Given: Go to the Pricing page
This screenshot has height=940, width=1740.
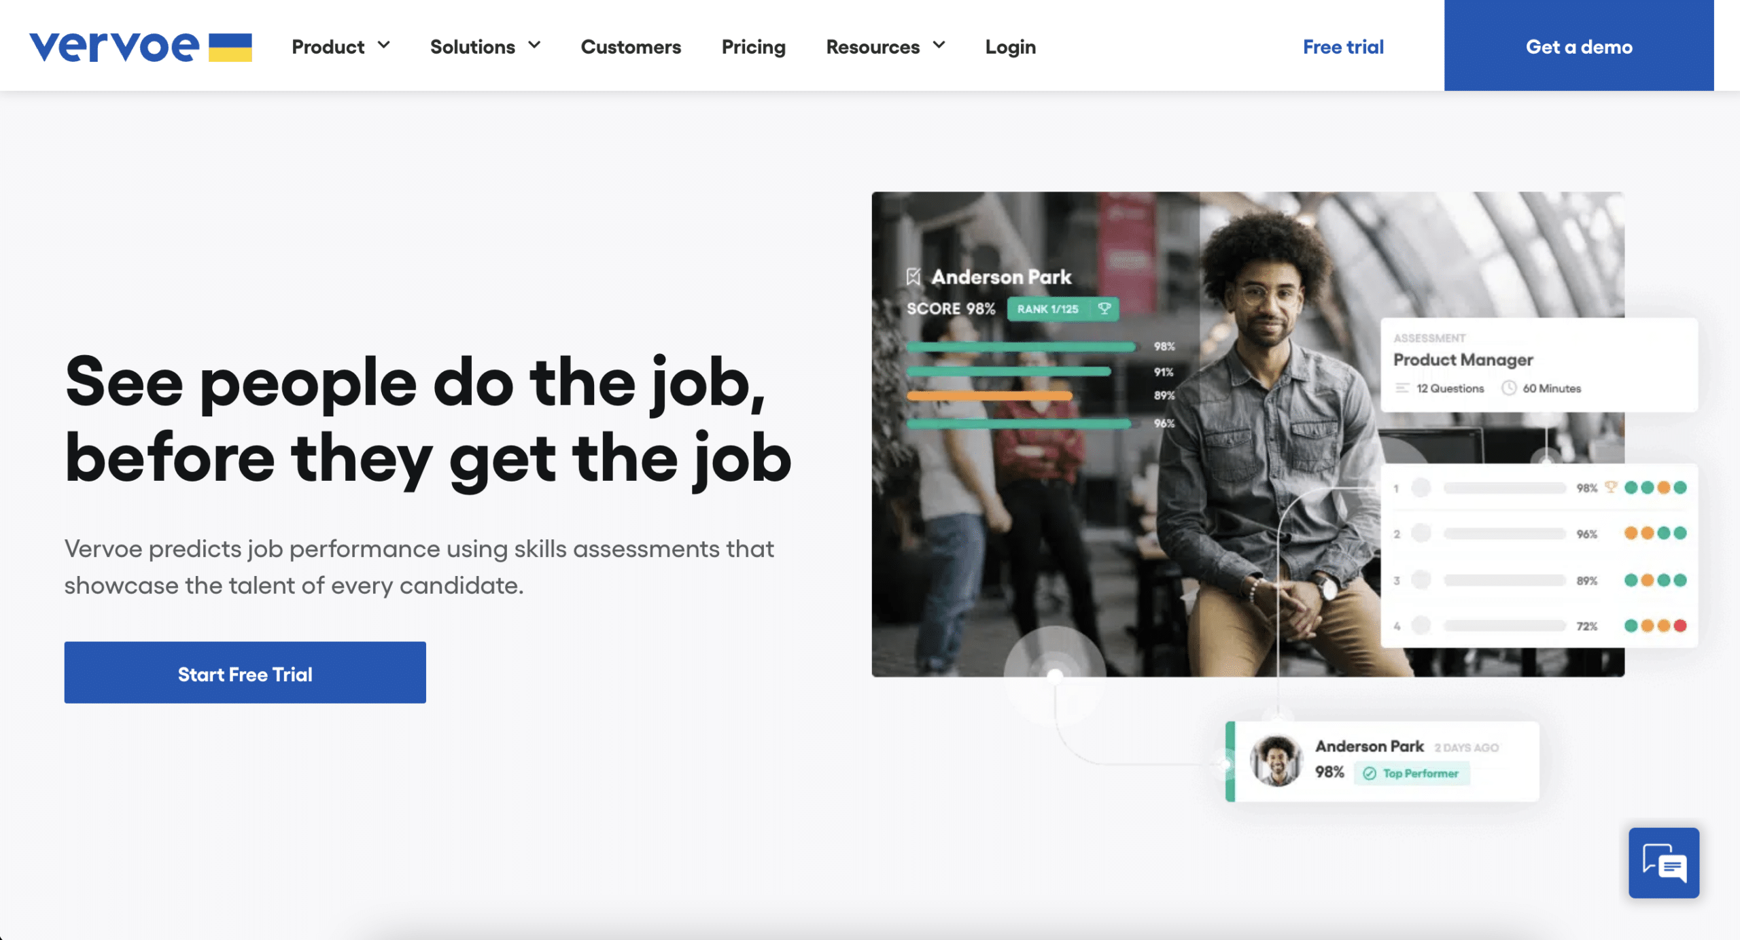Looking at the screenshot, I should [753, 47].
